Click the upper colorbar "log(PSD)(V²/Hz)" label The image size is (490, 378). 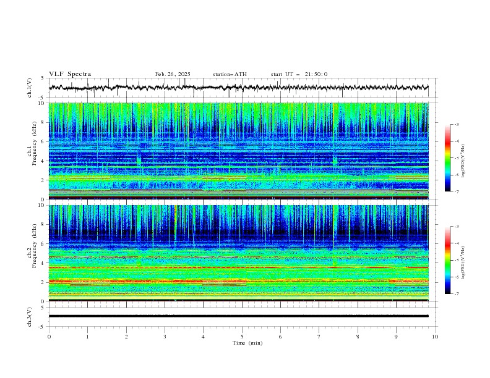[463, 161]
